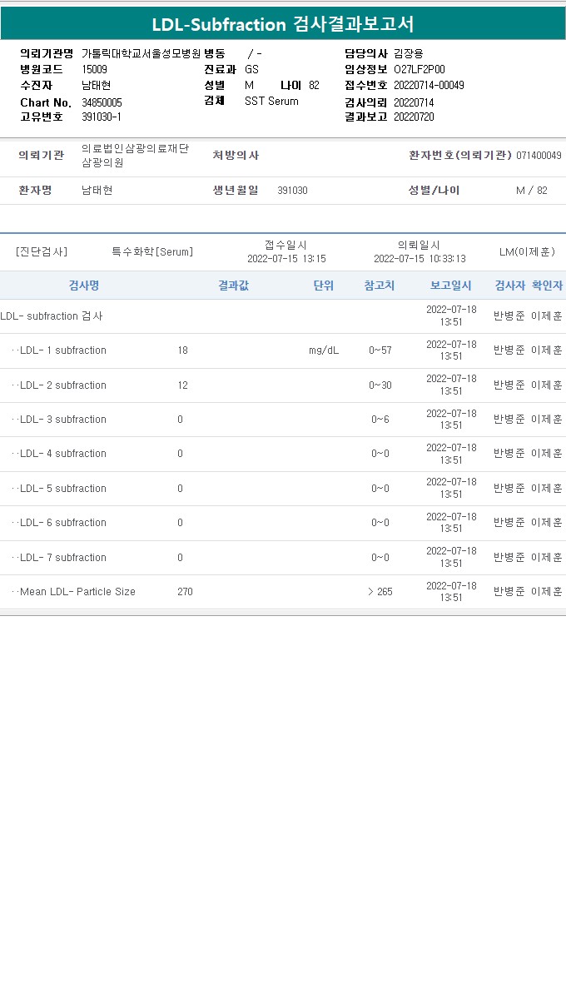Click reference range 0~30

coord(380,385)
